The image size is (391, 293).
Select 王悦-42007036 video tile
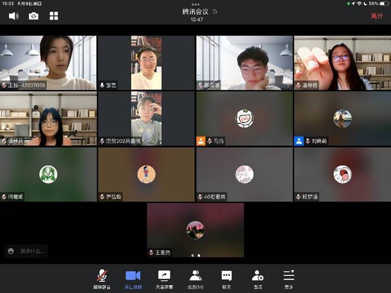49,63
